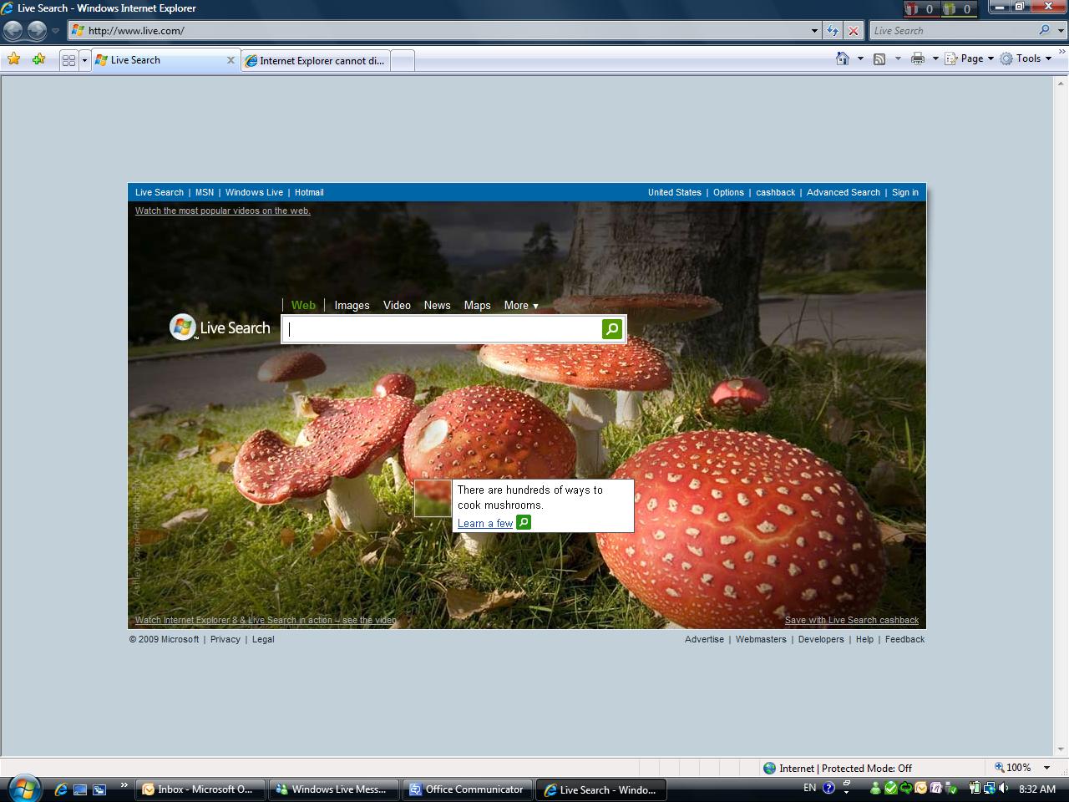Open the Feedback footer link
The width and height of the screenshot is (1069, 802).
pyautogui.click(x=904, y=639)
